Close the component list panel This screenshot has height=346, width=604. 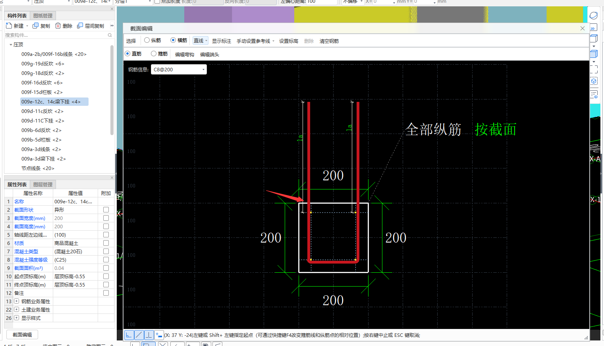click(112, 9)
